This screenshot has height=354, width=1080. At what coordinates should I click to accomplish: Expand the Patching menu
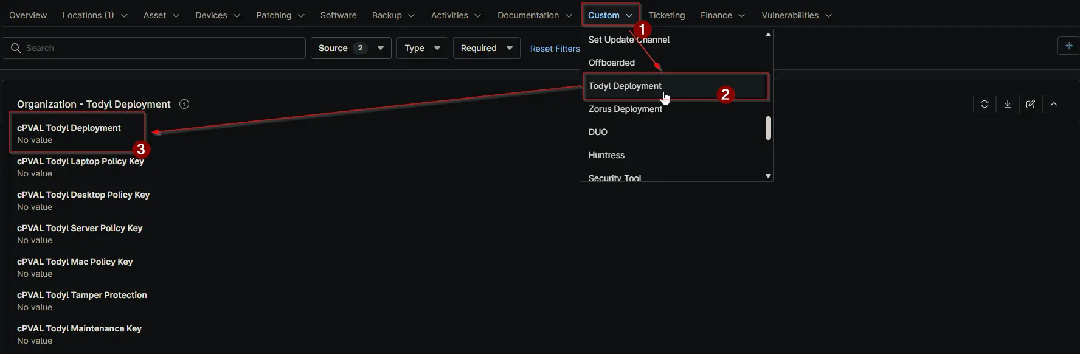pyautogui.click(x=280, y=15)
